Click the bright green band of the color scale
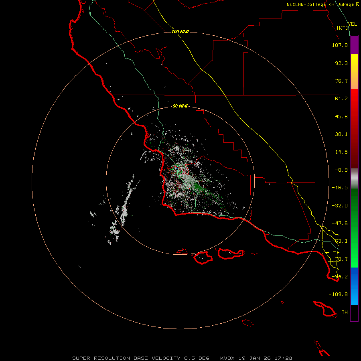This screenshot has width=361, height=361. click(x=354, y=228)
